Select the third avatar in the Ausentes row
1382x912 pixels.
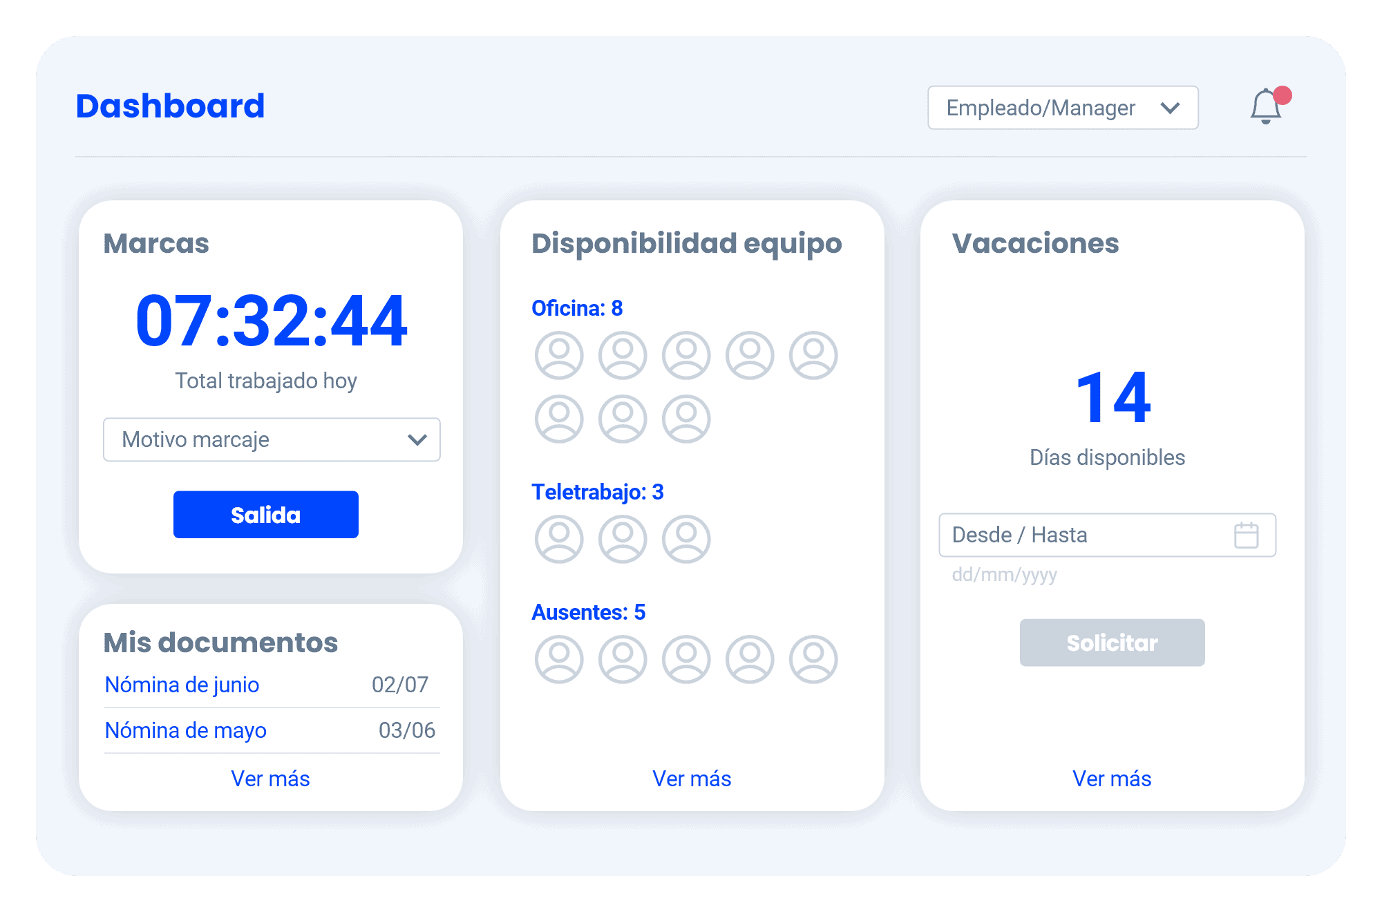click(685, 660)
